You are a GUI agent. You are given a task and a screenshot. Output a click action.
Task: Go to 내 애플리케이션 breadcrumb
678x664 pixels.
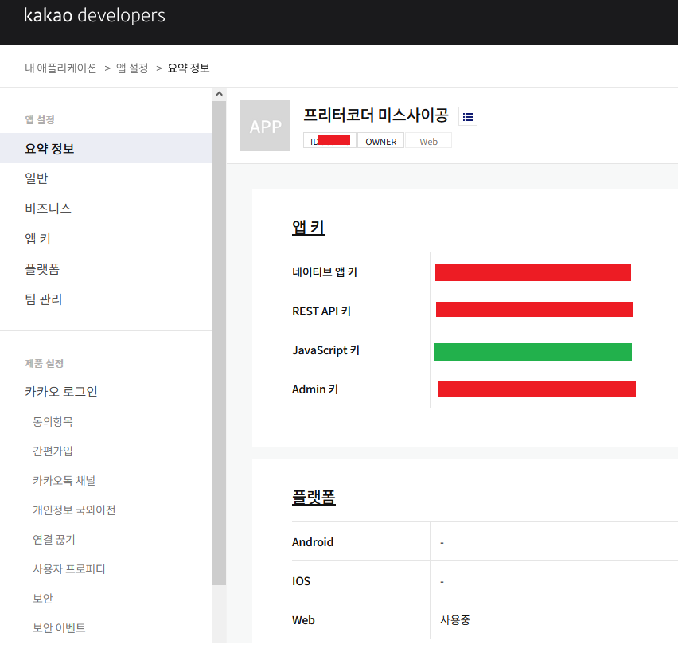pos(60,68)
